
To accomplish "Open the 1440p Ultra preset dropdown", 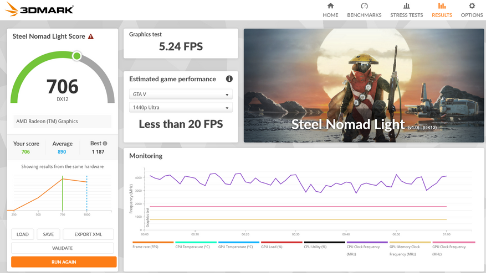I will [181, 107].
